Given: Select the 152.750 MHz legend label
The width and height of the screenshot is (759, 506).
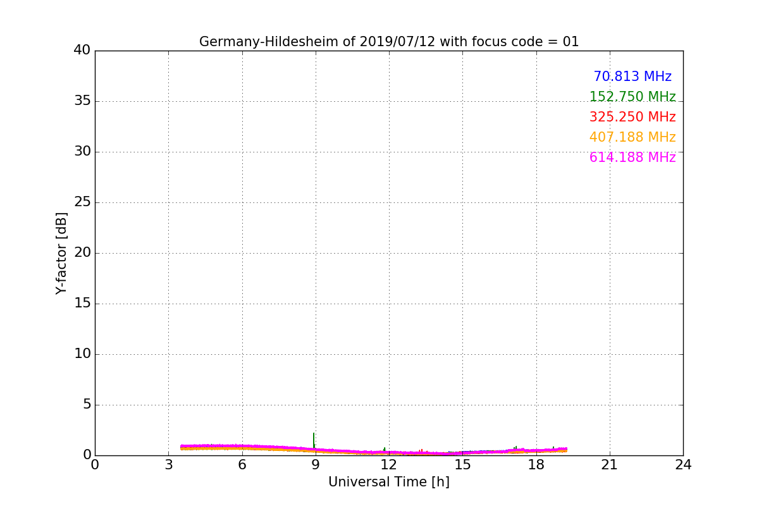Looking at the screenshot, I should point(632,97).
